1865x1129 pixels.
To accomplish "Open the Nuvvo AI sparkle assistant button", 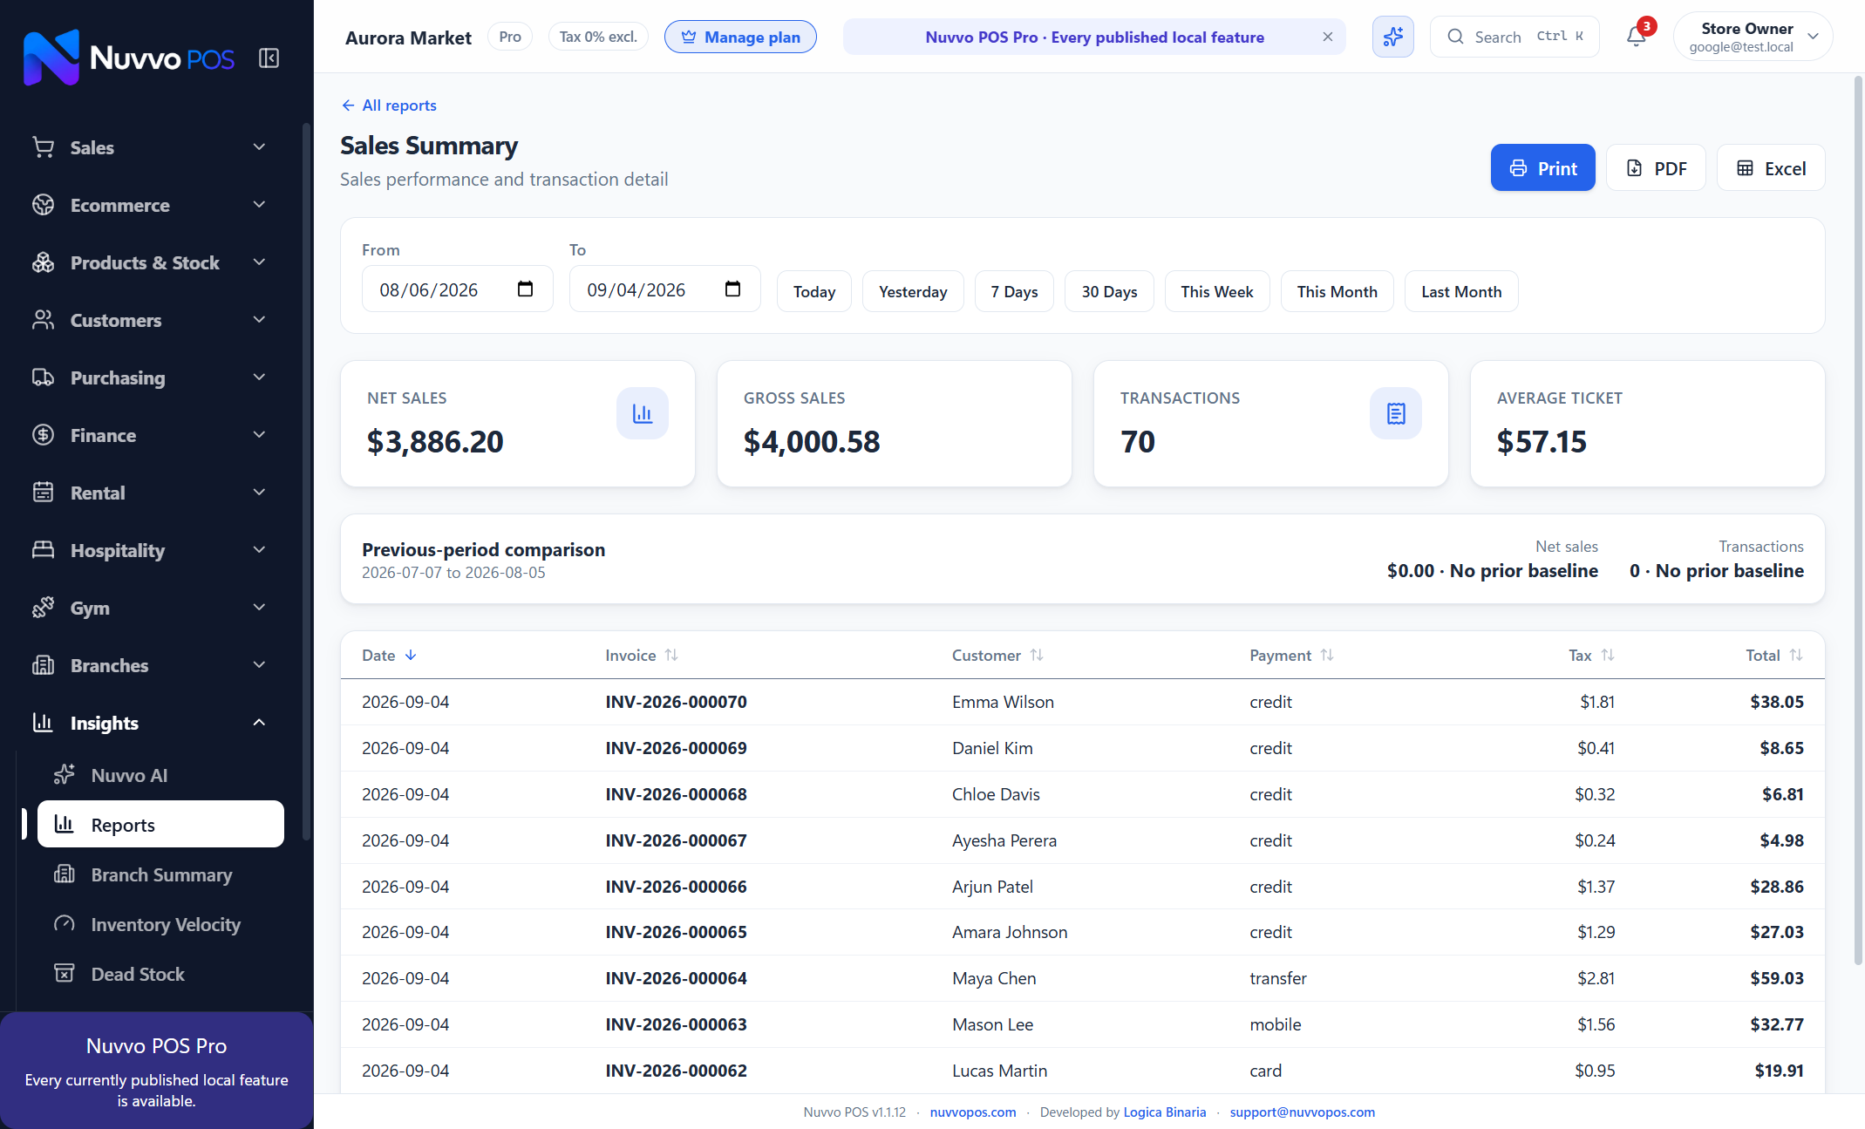I will (1392, 37).
